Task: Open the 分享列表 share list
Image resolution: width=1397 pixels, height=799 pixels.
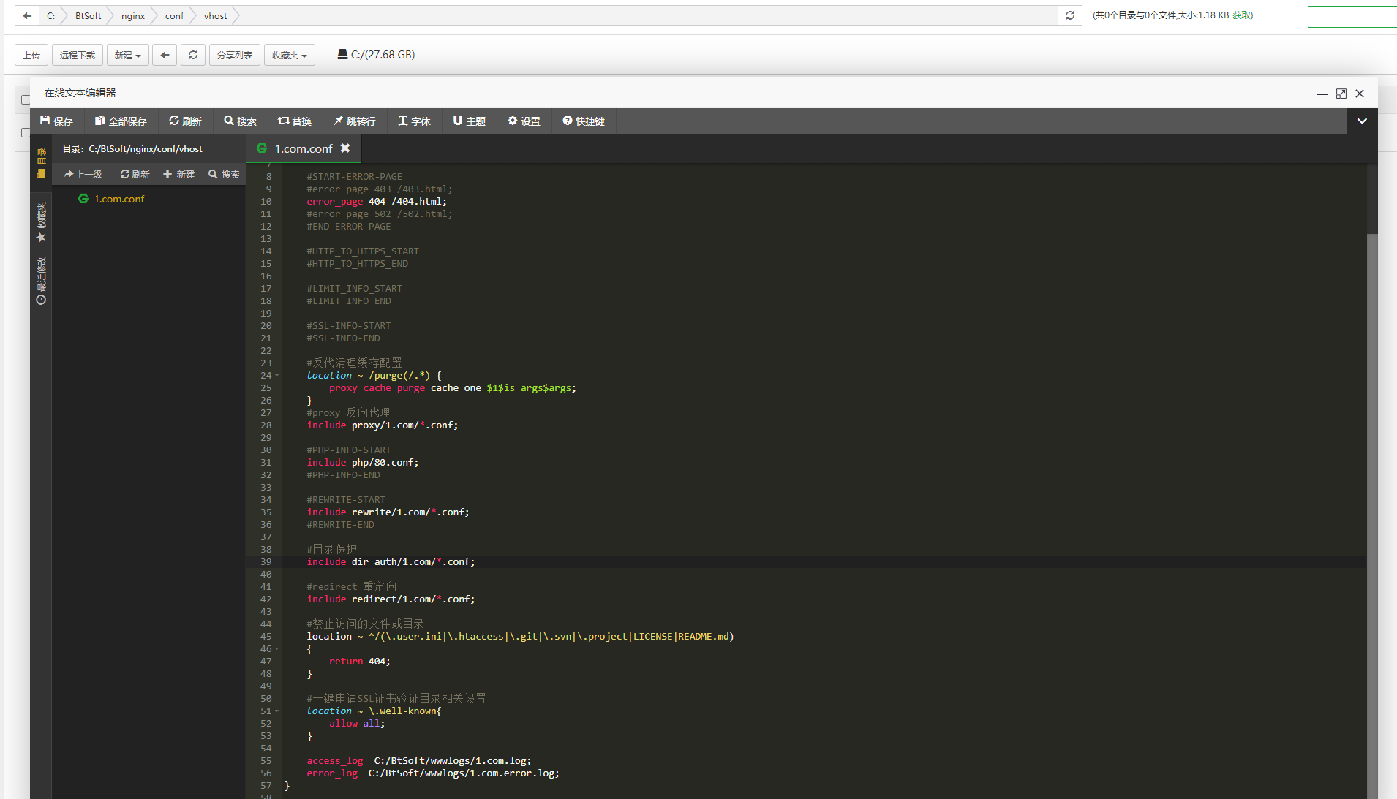Action: click(x=234, y=55)
